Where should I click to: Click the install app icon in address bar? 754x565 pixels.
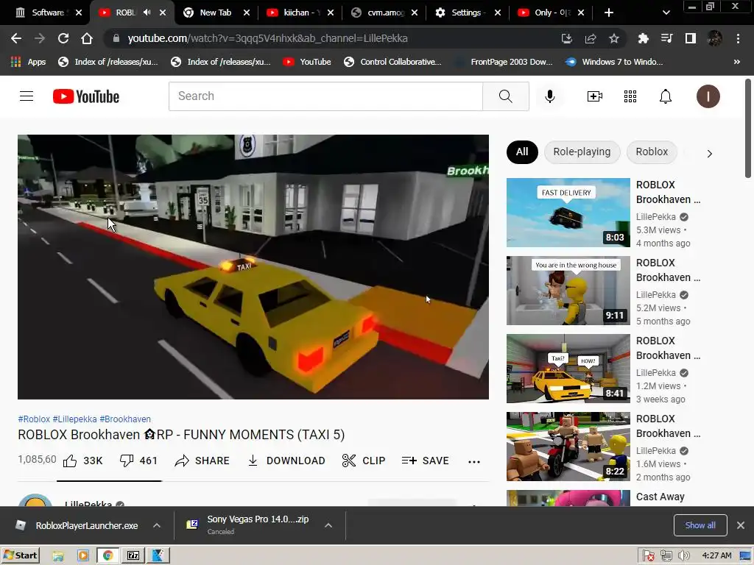pyautogui.click(x=566, y=38)
